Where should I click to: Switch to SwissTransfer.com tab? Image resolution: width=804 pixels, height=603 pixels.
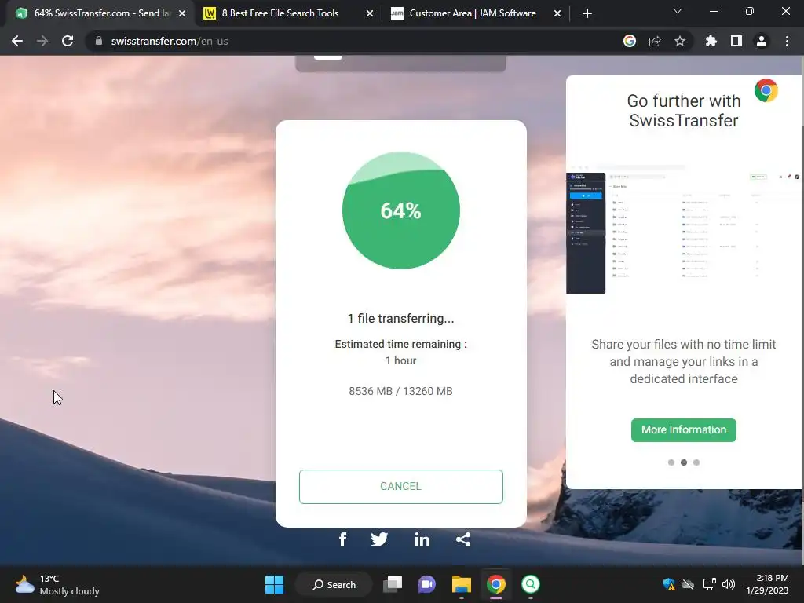point(101,13)
